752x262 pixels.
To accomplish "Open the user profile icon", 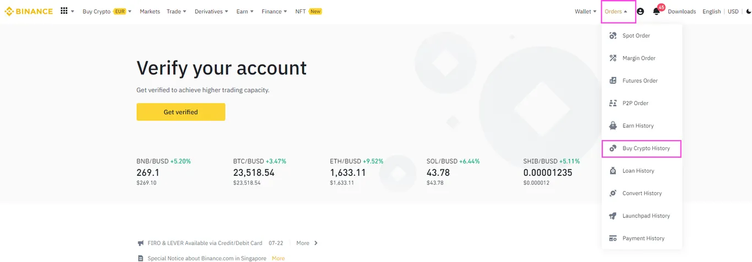I will 640,12.
